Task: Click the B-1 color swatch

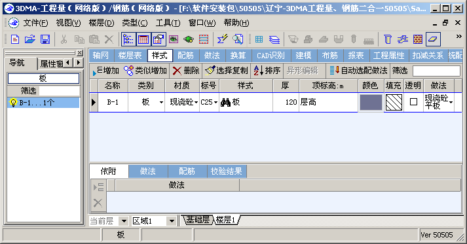Action: click(371, 102)
